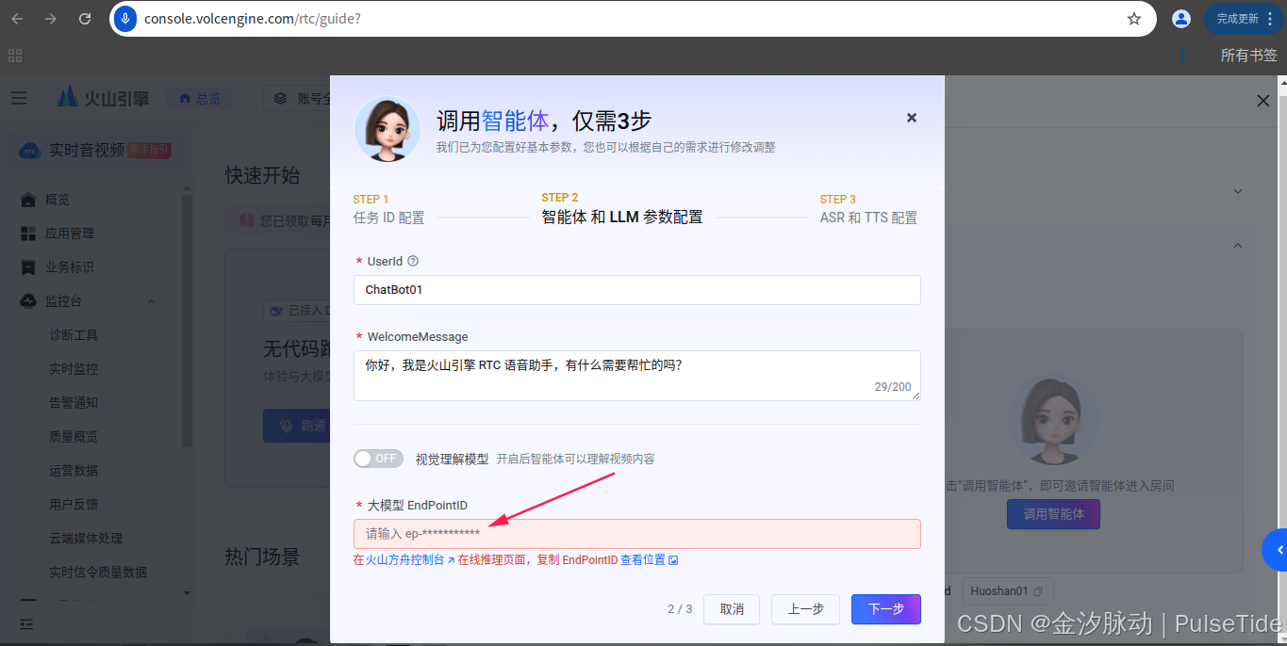Open 运营数据 in the sidebar
Image resolution: width=1287 pixels, height=646 pixels.
pyautogui.click(x=74, y=471)
